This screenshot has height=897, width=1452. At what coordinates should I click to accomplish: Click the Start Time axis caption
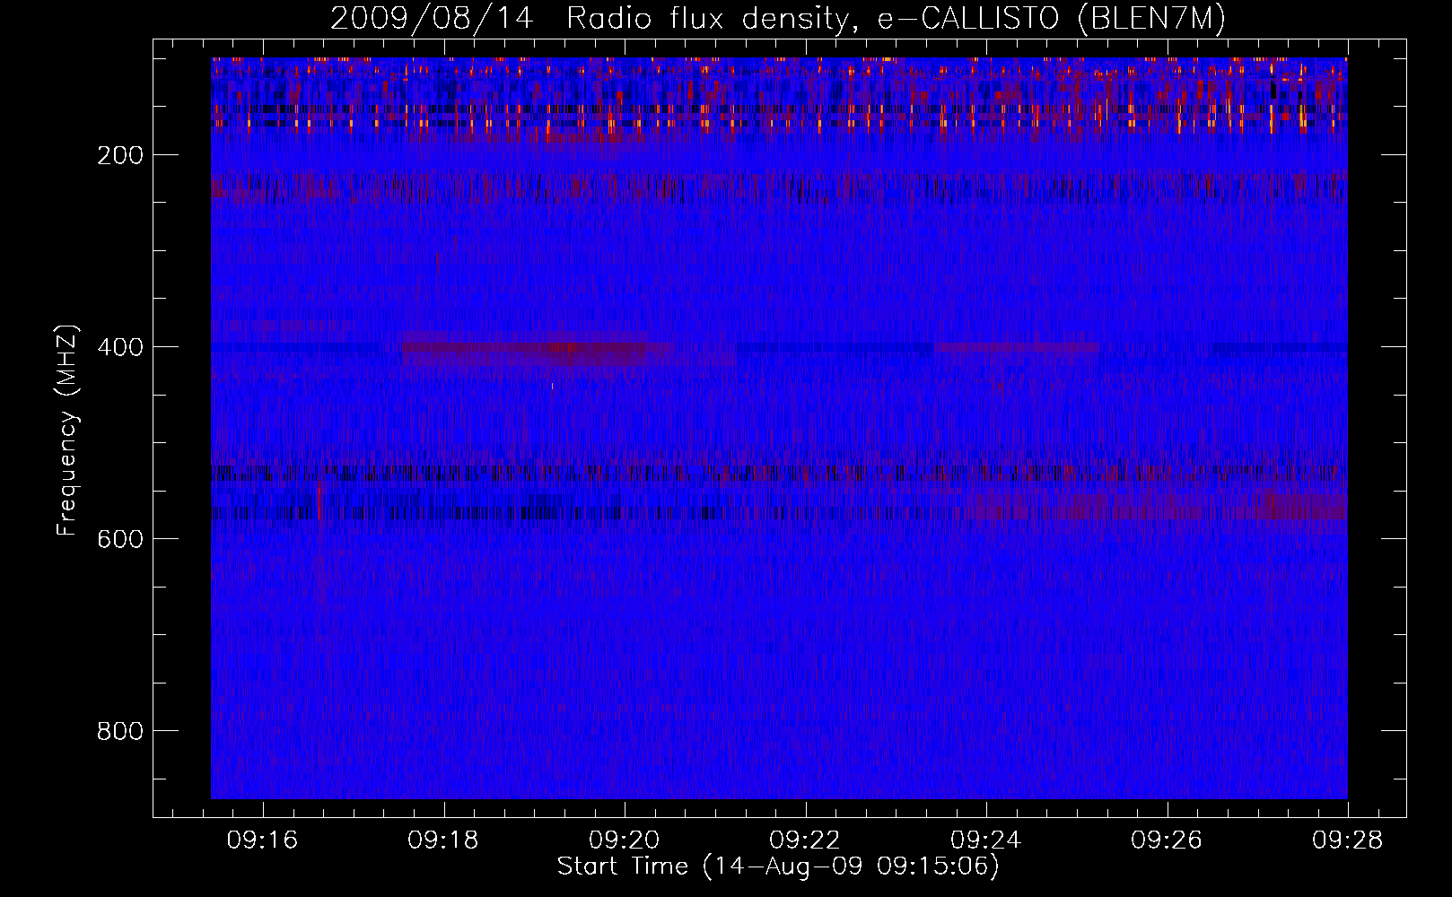778,867
